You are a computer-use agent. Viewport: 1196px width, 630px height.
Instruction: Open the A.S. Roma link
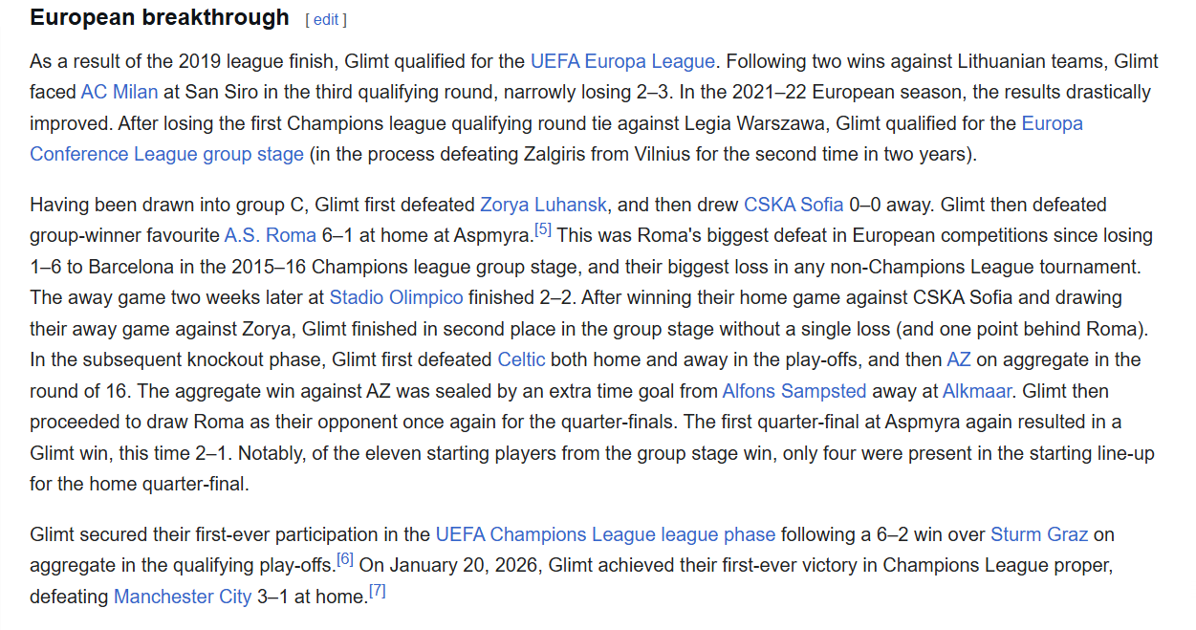tap(270, 236)
